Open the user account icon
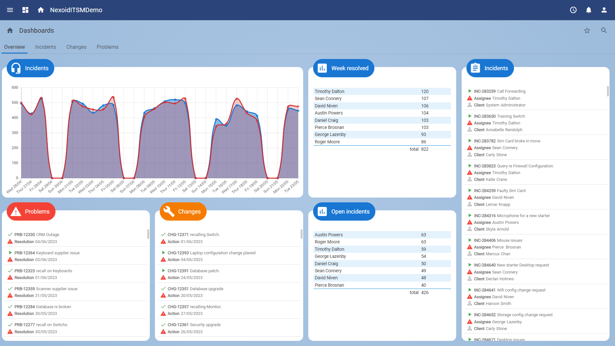The image size is (615, 346). (604, 10)
